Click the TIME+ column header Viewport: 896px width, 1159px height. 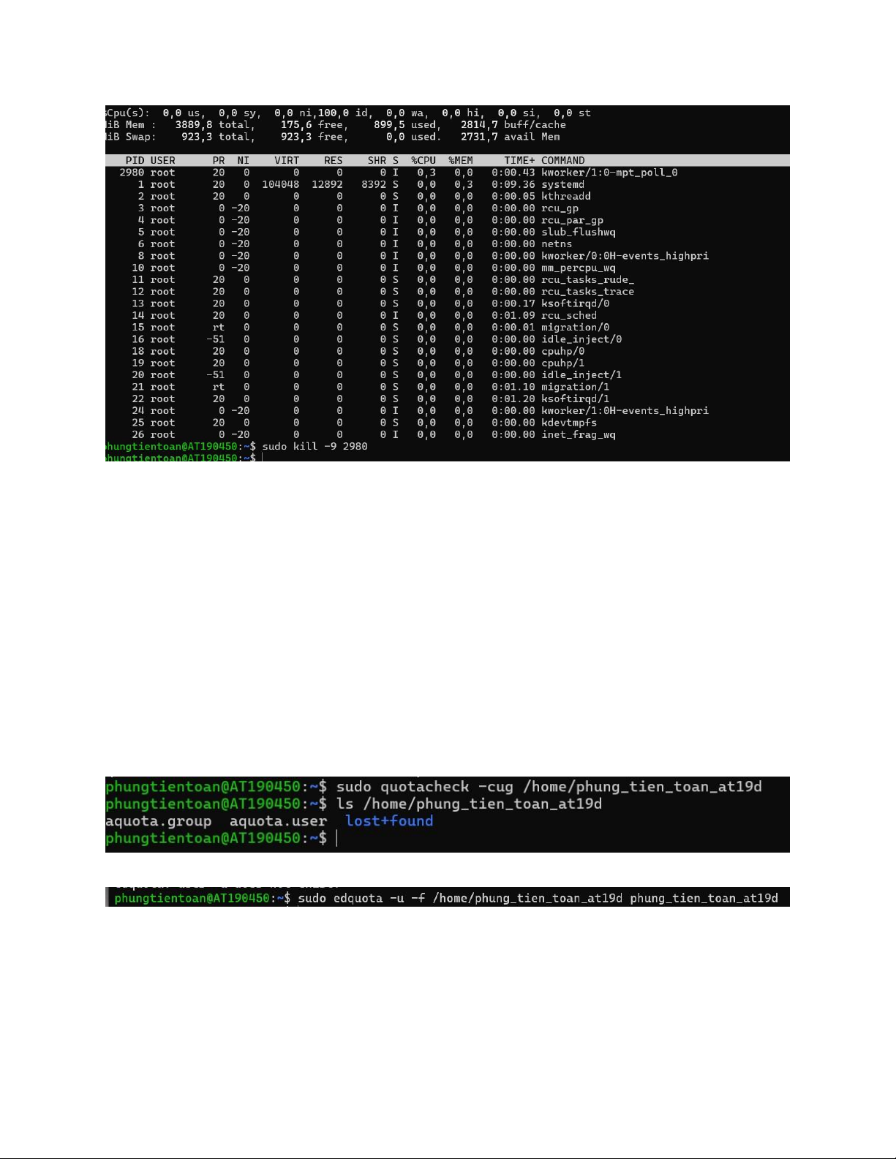pyautogui.click(x=519, y=160)
